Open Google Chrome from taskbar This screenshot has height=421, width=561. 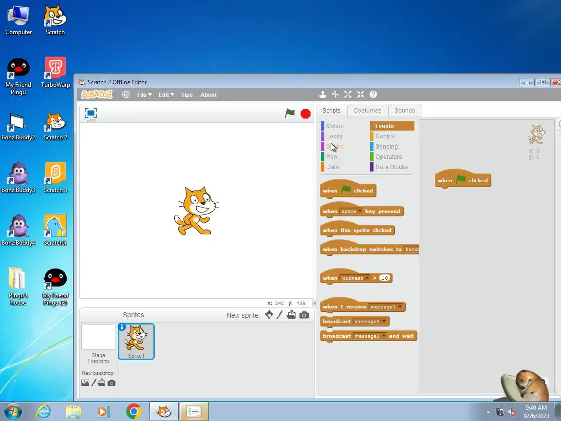click(x=134, y=411)
